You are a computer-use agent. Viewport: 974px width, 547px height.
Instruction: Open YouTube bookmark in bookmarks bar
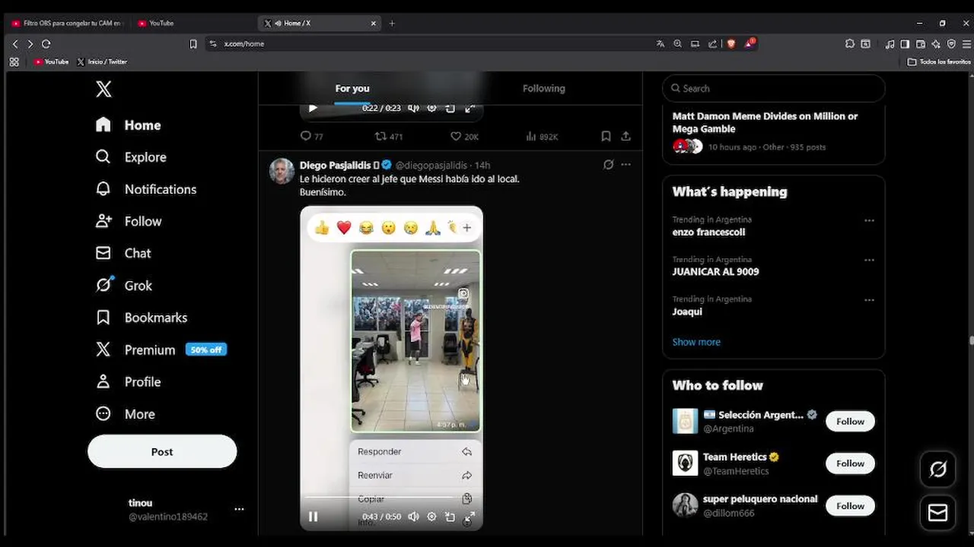coord(51,62)
